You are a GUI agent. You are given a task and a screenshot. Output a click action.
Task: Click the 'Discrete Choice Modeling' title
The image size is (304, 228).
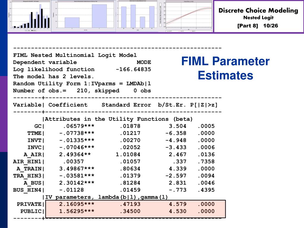pos(258,10)
